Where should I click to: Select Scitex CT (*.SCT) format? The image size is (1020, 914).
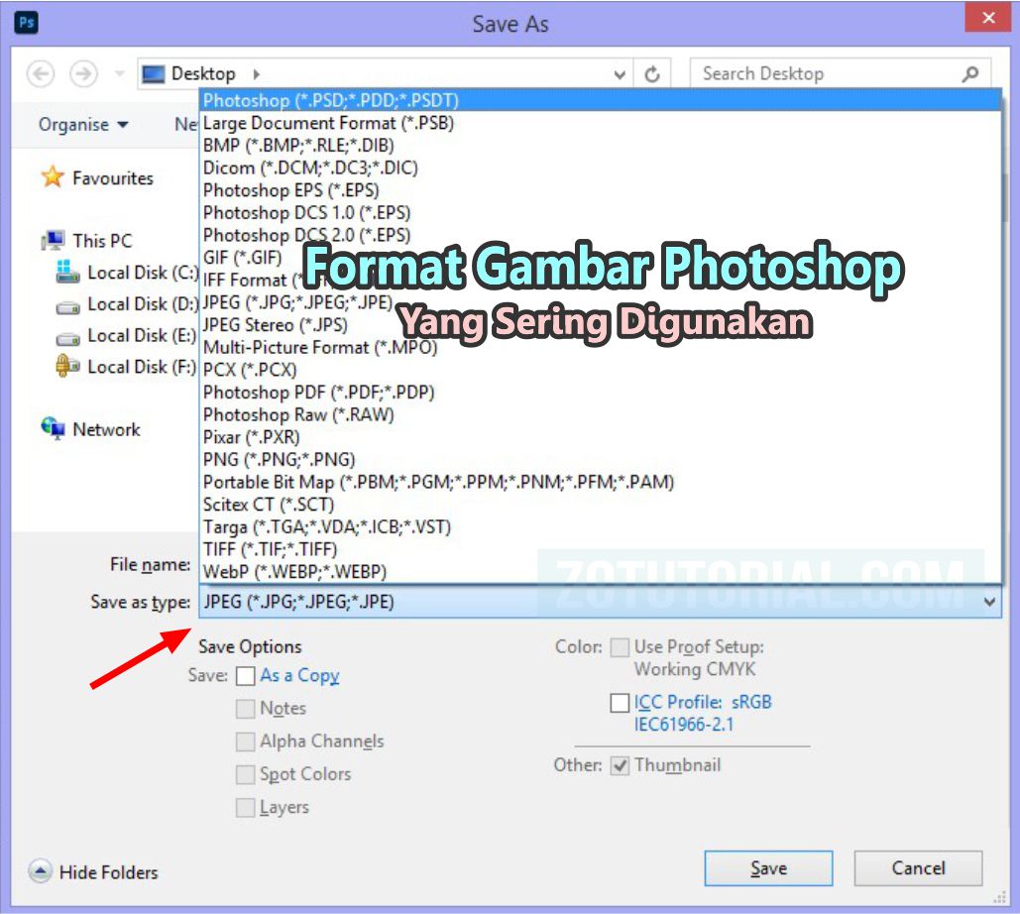pyautogui.click(x=600, y=505)
